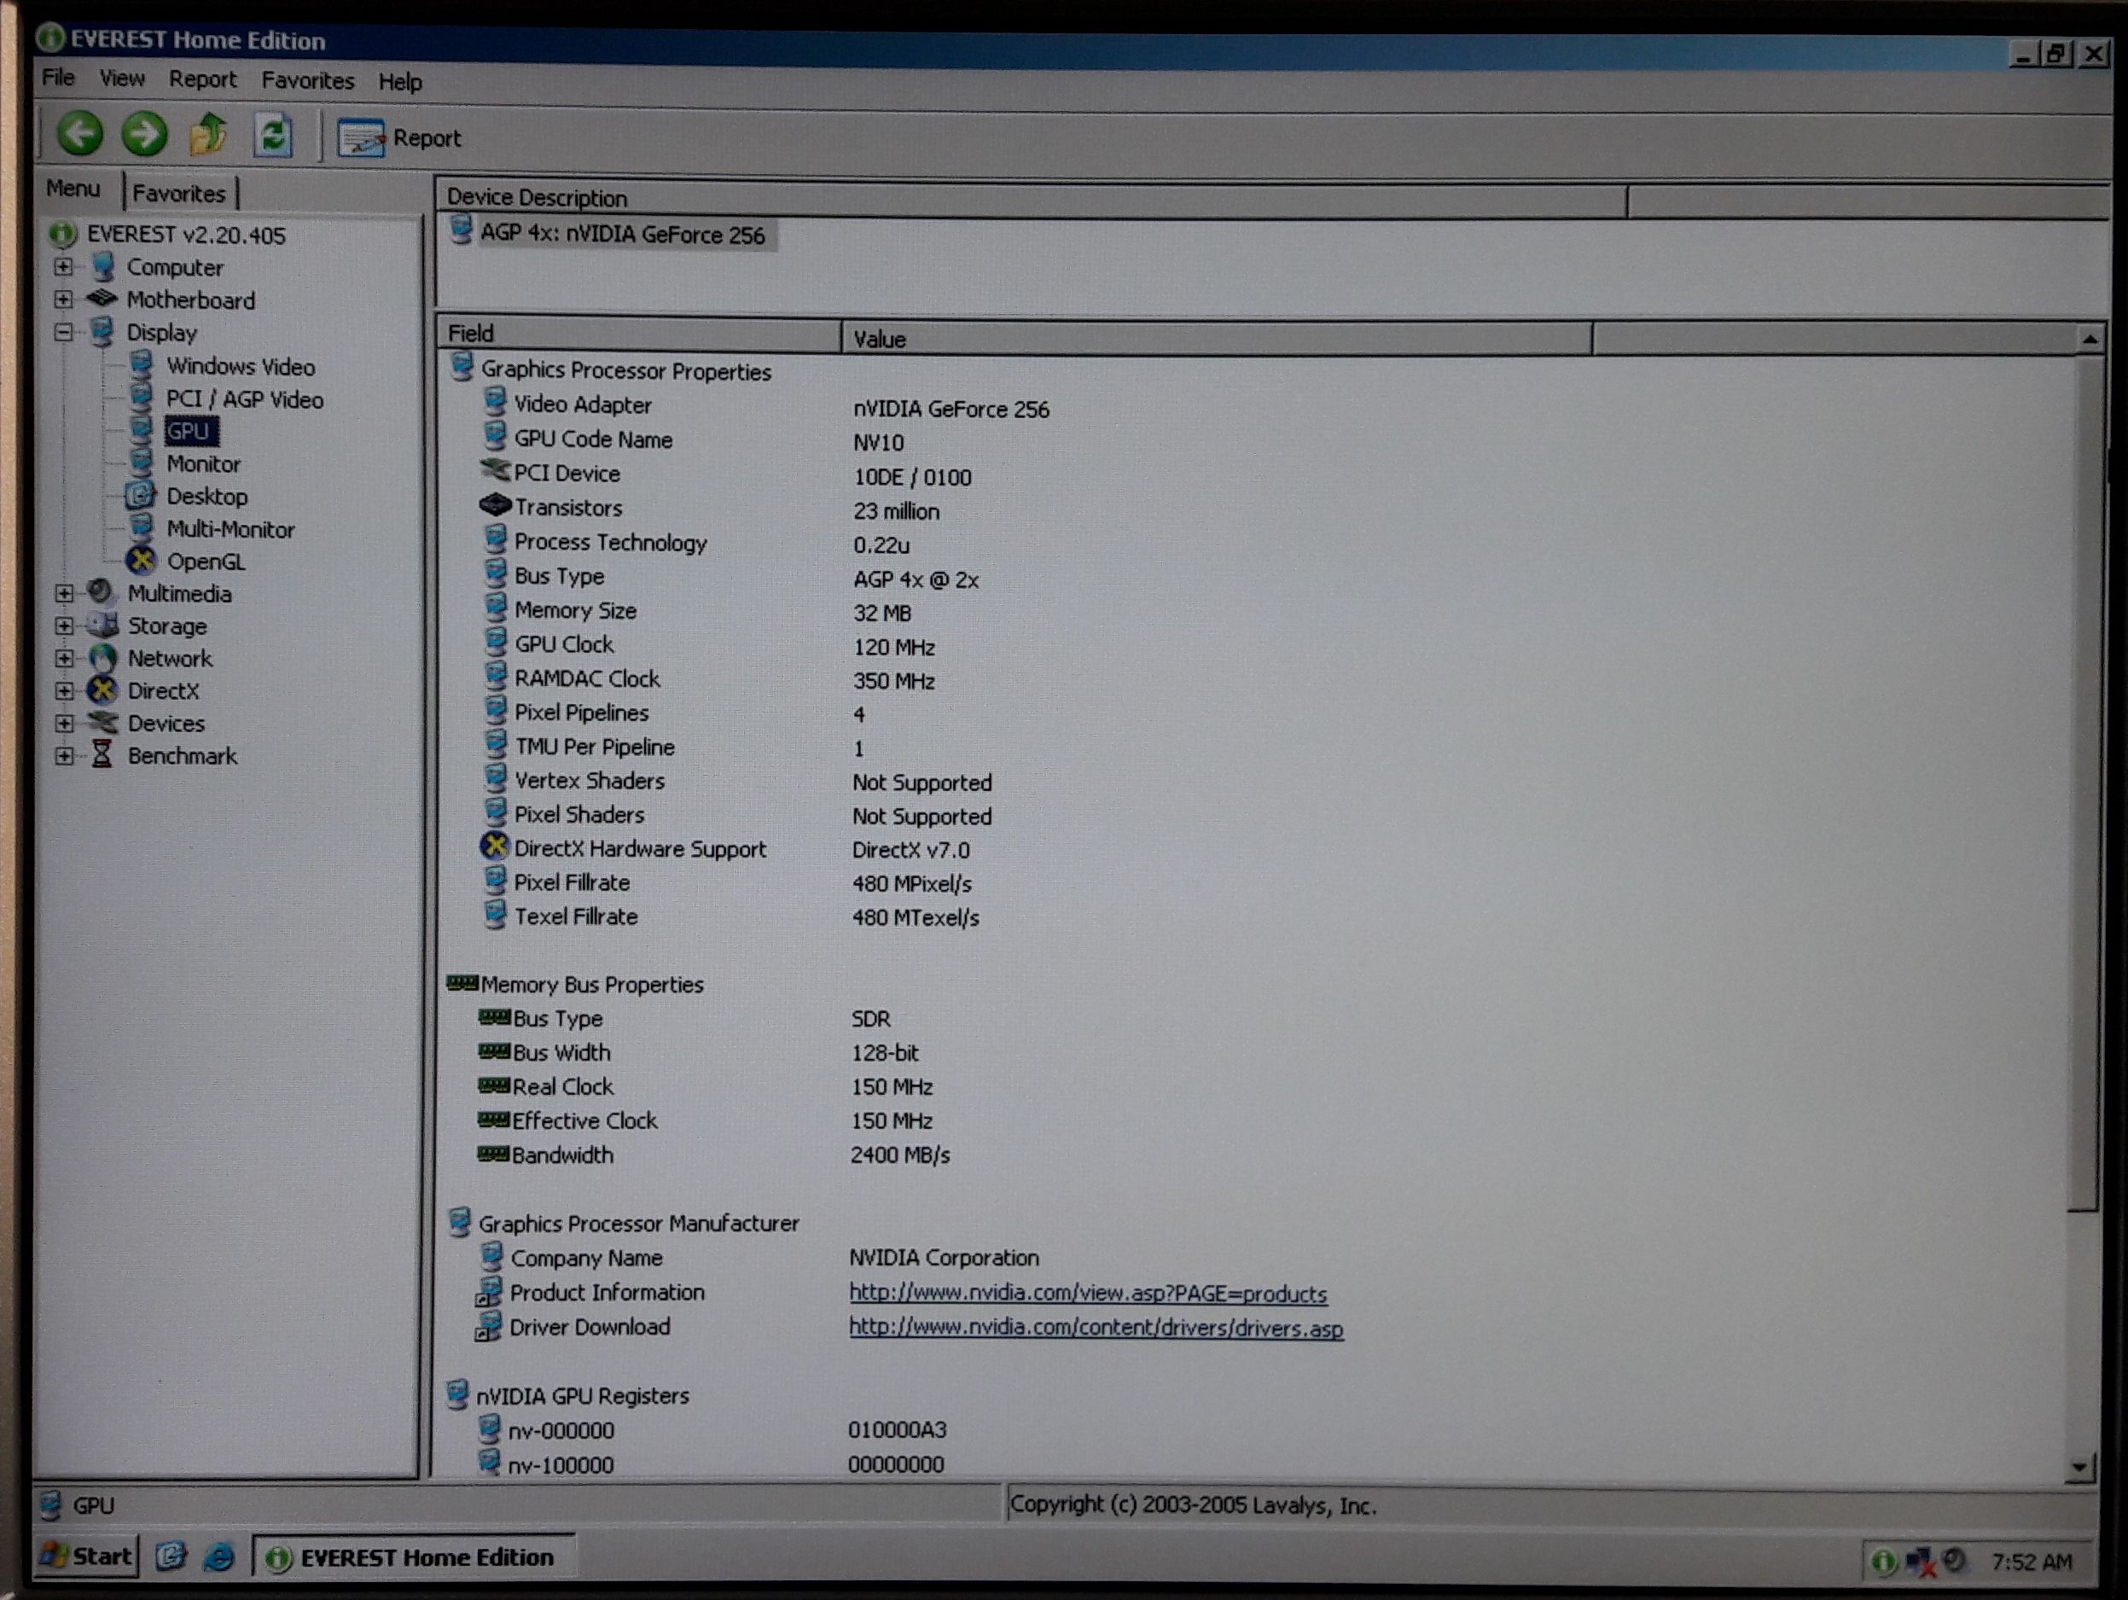Screen dimensions: 2128x1600
Task: Click the PCI Device card icon
Action: (x=495, y=471)
